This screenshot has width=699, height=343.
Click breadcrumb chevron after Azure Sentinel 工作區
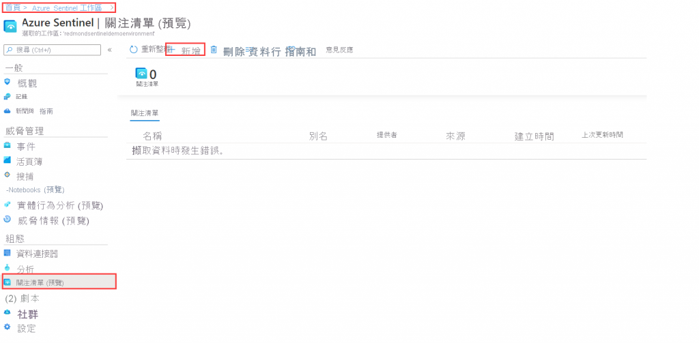[111, 8]
